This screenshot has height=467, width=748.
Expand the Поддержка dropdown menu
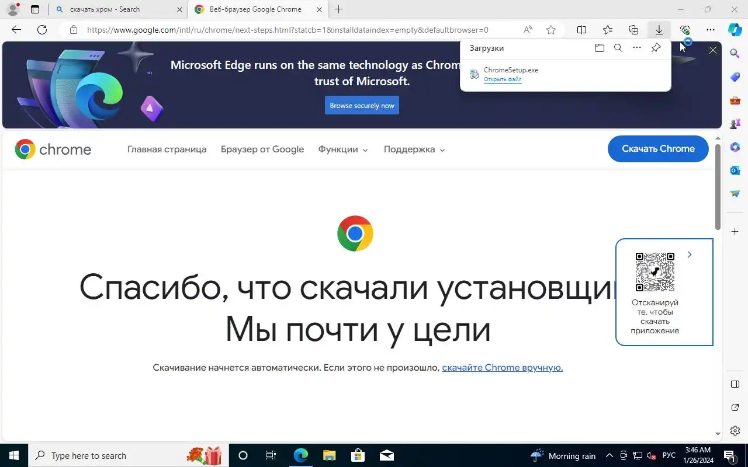point(414,149)
